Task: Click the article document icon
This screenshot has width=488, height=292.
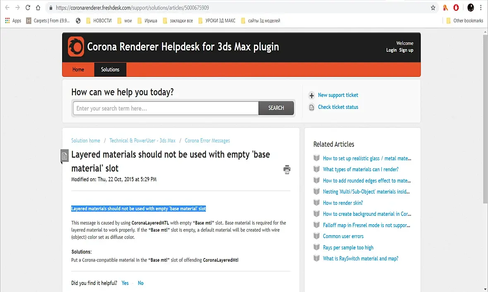Action: point(64,156)
